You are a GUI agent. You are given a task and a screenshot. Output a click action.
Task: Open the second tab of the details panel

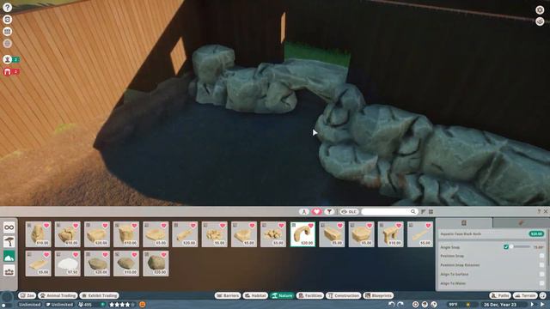tap(521, 223)
